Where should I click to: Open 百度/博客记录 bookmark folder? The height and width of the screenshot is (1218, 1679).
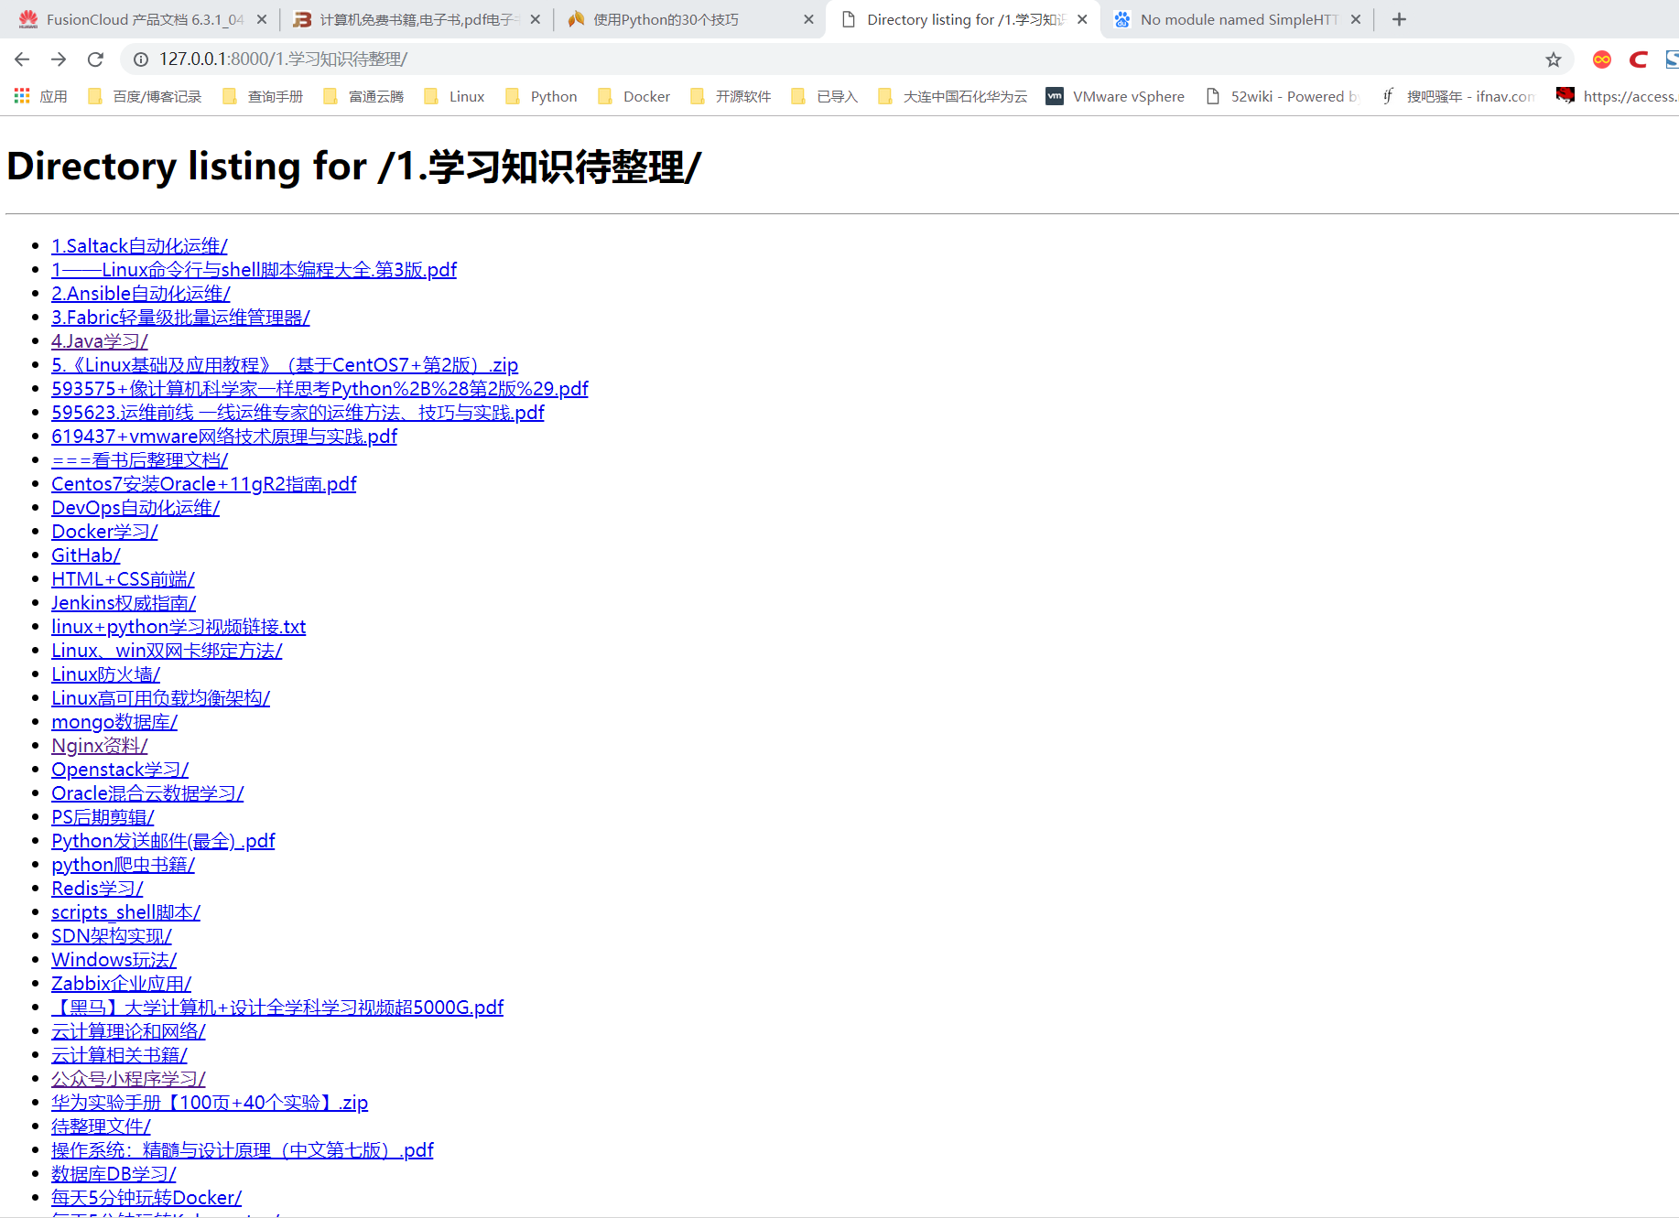[145, 96]
